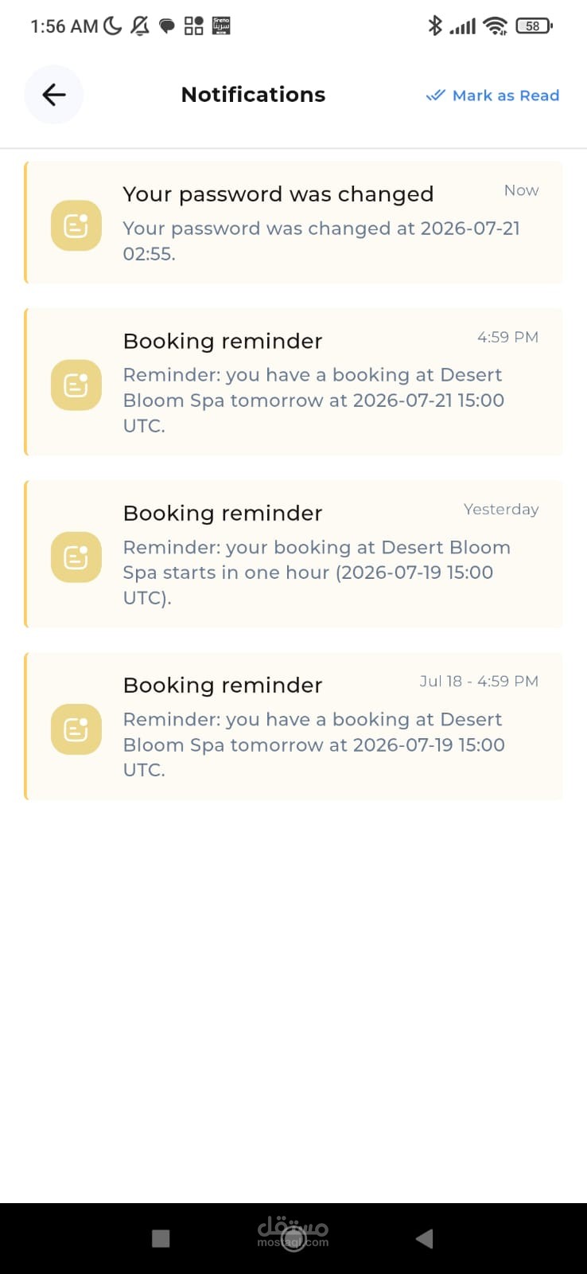
Task: Tap the Bluetooth icon in the status bar
Action: tap(435, 25)
